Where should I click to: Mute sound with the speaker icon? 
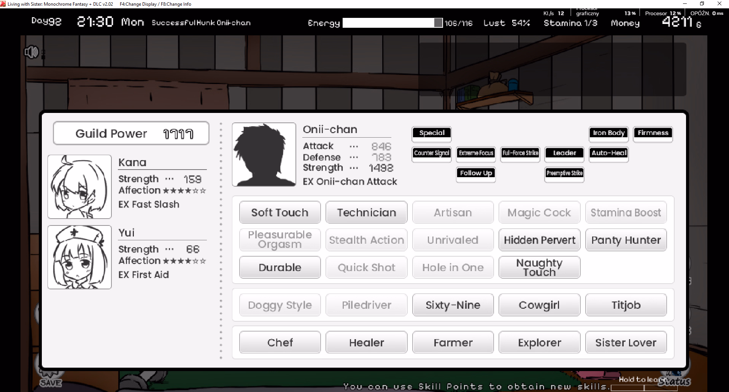[x=31, y=52]
